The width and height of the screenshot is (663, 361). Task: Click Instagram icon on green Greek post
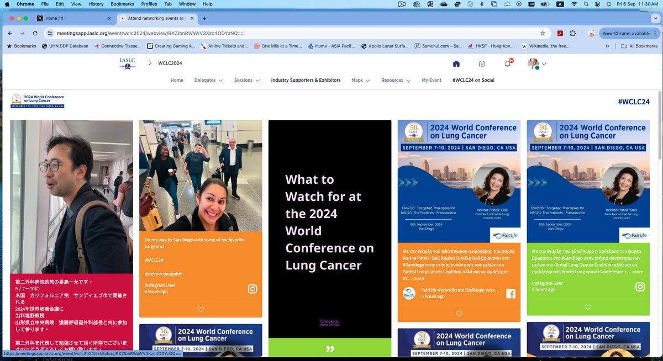coord(640,286)
